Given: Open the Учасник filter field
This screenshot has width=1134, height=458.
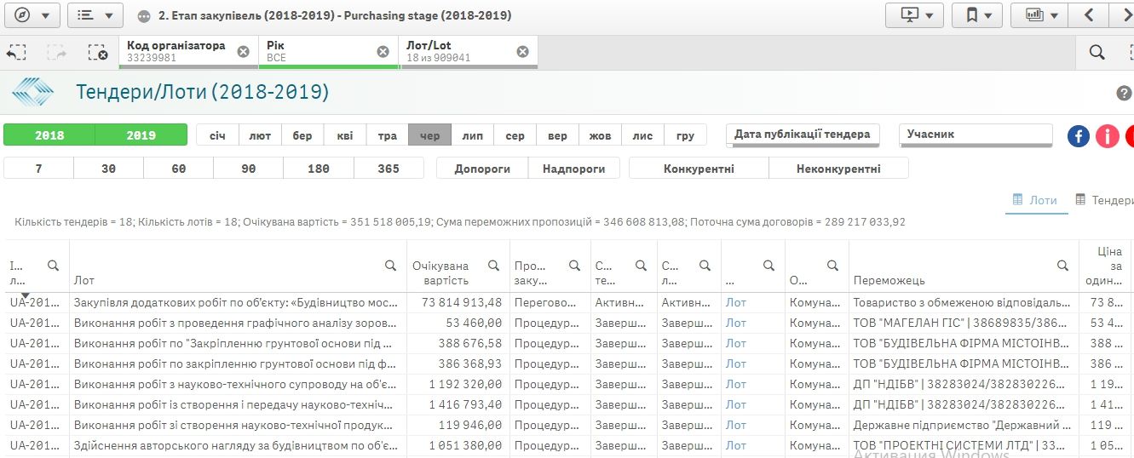Looking at the screenshot, I should click(x=976, y=135).
